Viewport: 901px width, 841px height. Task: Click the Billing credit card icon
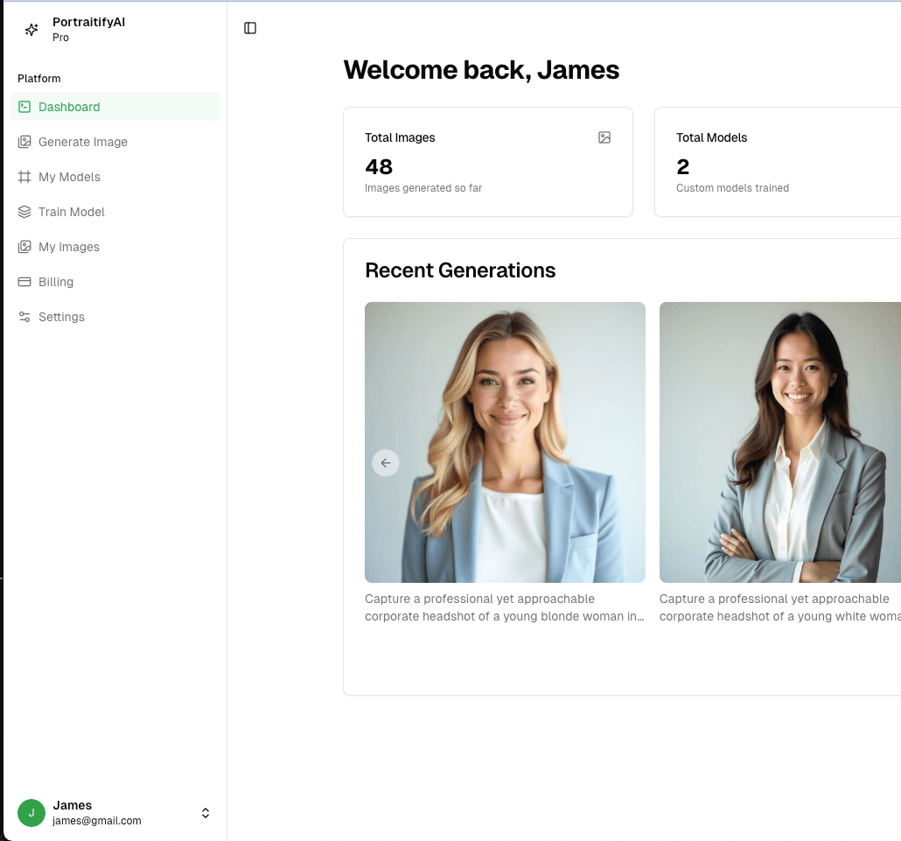pyautogui.click(x=24, y=282)
